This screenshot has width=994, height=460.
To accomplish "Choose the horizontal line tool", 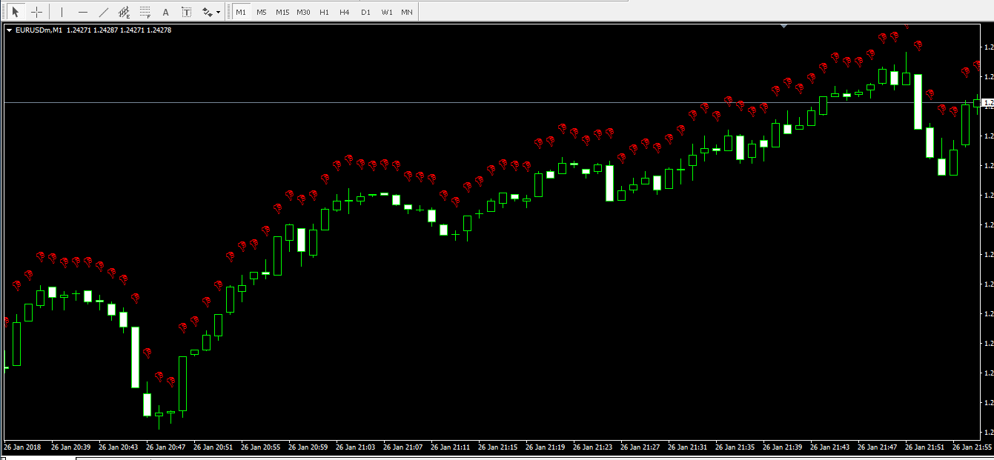I will pos(82,12).
